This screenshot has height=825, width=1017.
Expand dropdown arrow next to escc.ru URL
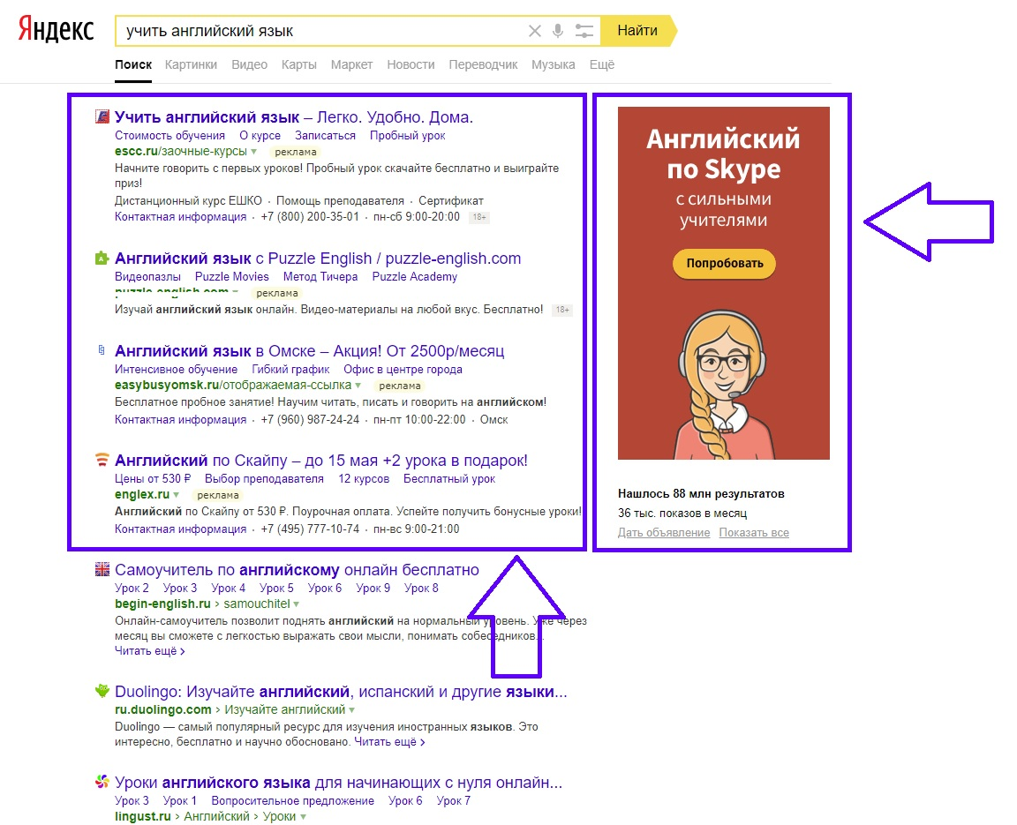click(254, 152)
